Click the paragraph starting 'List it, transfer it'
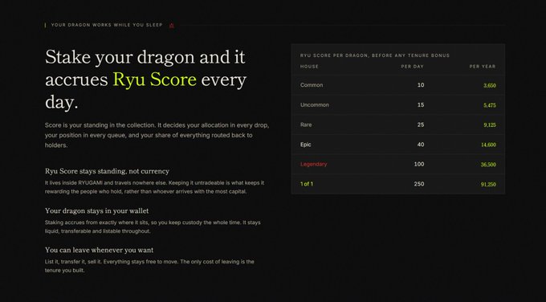The image size is (546, 302). coord(149,266)
